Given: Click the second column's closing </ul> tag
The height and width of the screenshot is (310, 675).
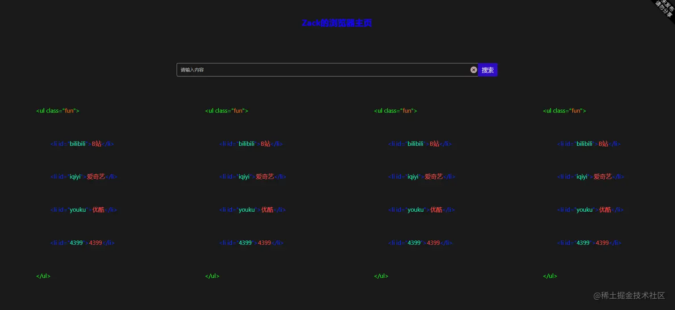Looking at the screenshot, I should pos(212,276).
